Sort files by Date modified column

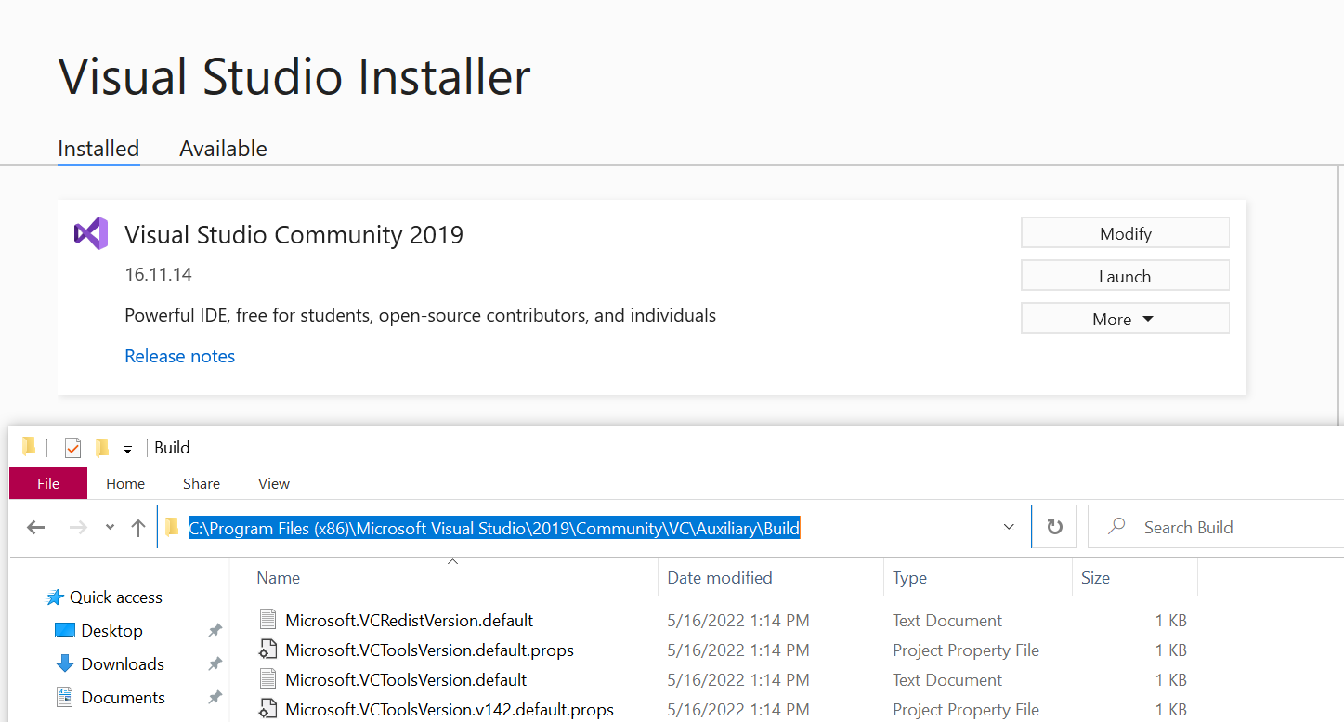(720, 578)
